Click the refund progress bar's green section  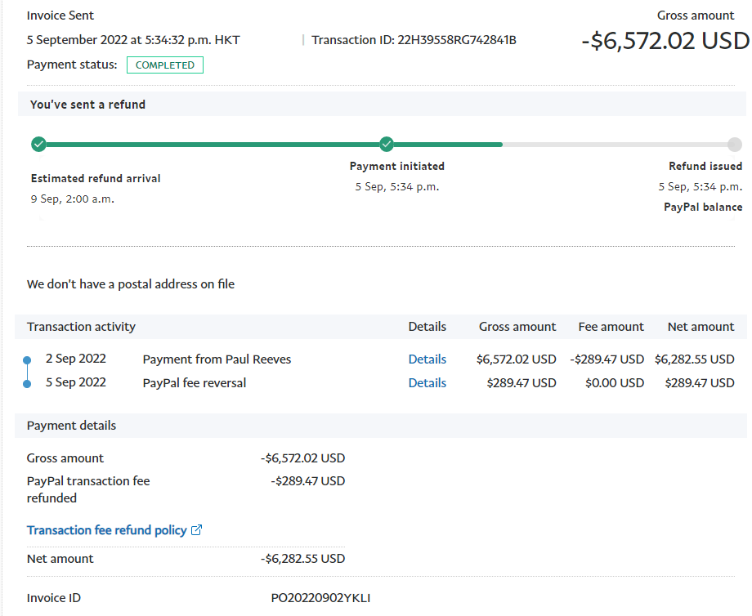[213, 145]
